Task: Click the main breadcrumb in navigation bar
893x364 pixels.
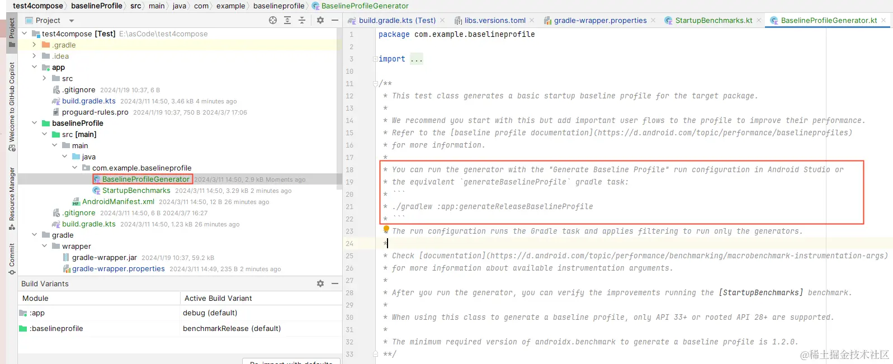Action: 157,6
